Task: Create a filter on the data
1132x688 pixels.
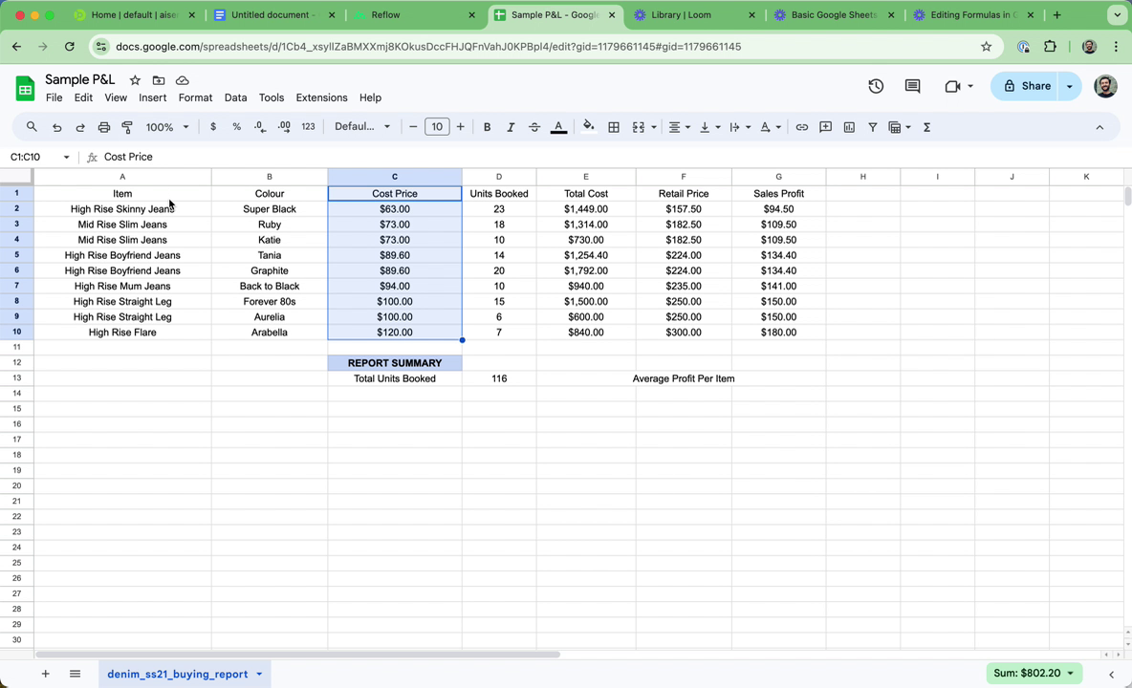Action: (x=873, y=126)
